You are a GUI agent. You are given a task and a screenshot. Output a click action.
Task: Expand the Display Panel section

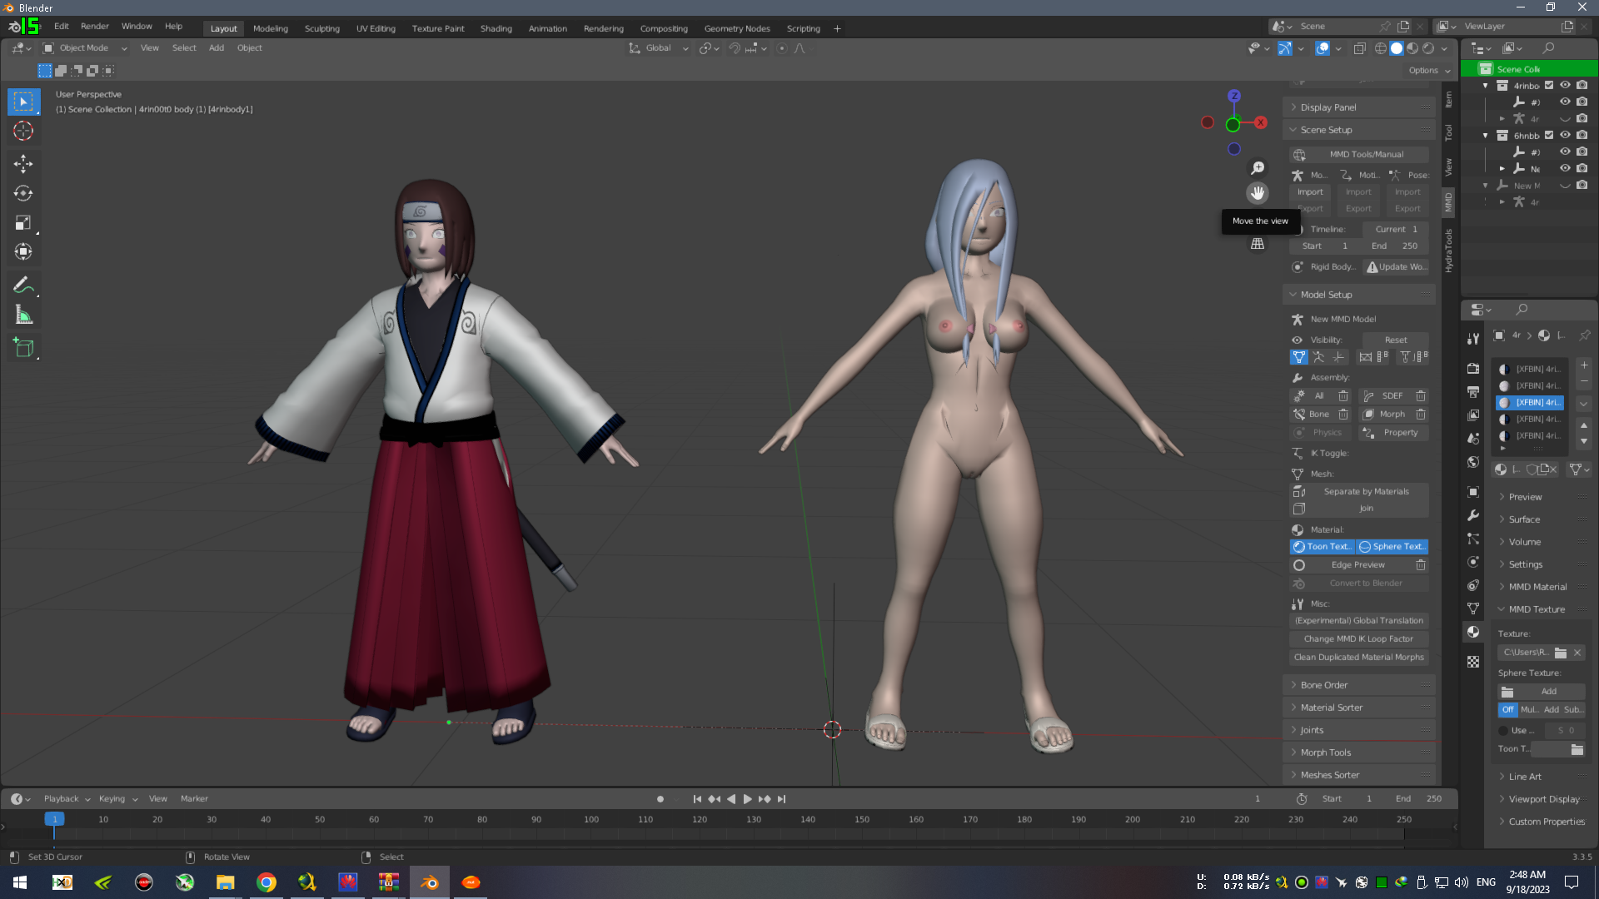1359,107
